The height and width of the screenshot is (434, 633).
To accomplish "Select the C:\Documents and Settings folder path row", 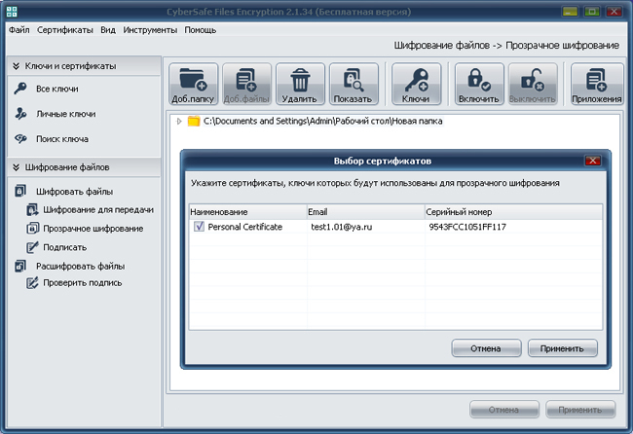I will pyautogui.click(x=322, y=121).
